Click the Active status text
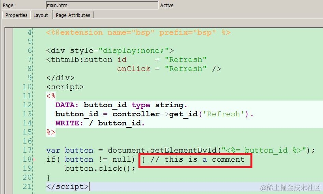The image size is (323, 194). pyautogui.click(x=167, y=6)
